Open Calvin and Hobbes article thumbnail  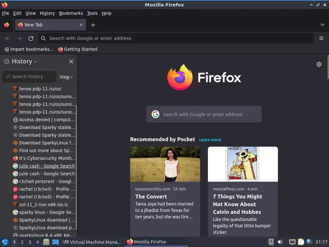243,164
